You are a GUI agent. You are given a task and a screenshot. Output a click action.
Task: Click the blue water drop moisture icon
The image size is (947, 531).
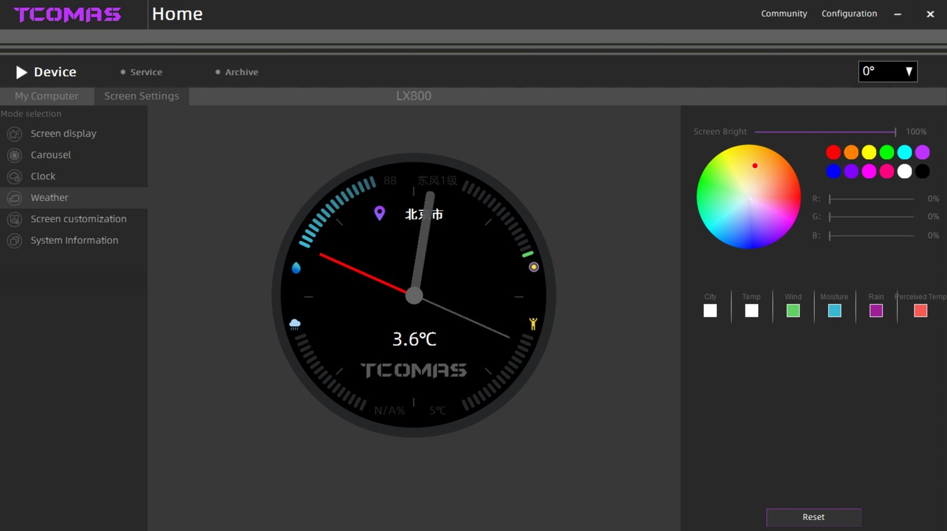coord(296,268)
